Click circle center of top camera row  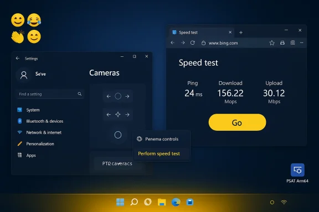tap(118, 96)
